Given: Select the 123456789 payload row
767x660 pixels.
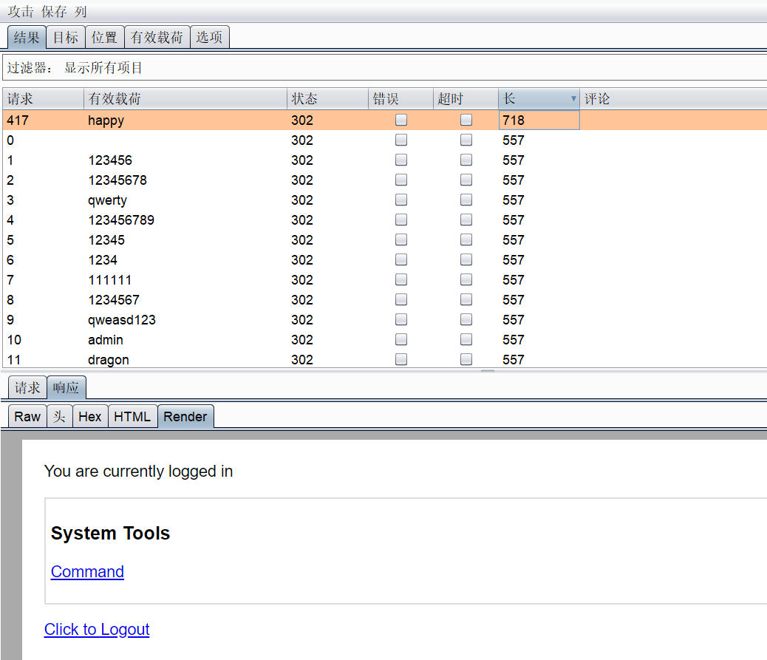Looking at the screenshot, I should pyautogui.click(x=384, y=220).
